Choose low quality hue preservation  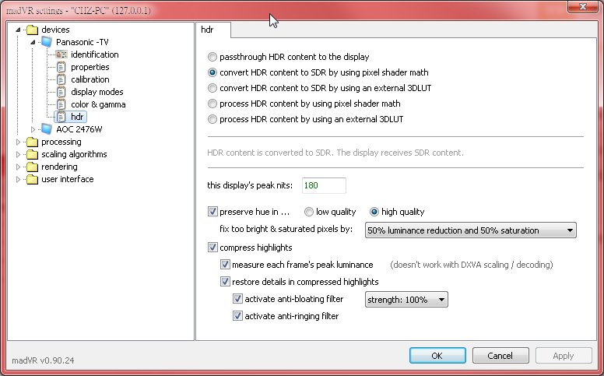(x=309, y=212)
